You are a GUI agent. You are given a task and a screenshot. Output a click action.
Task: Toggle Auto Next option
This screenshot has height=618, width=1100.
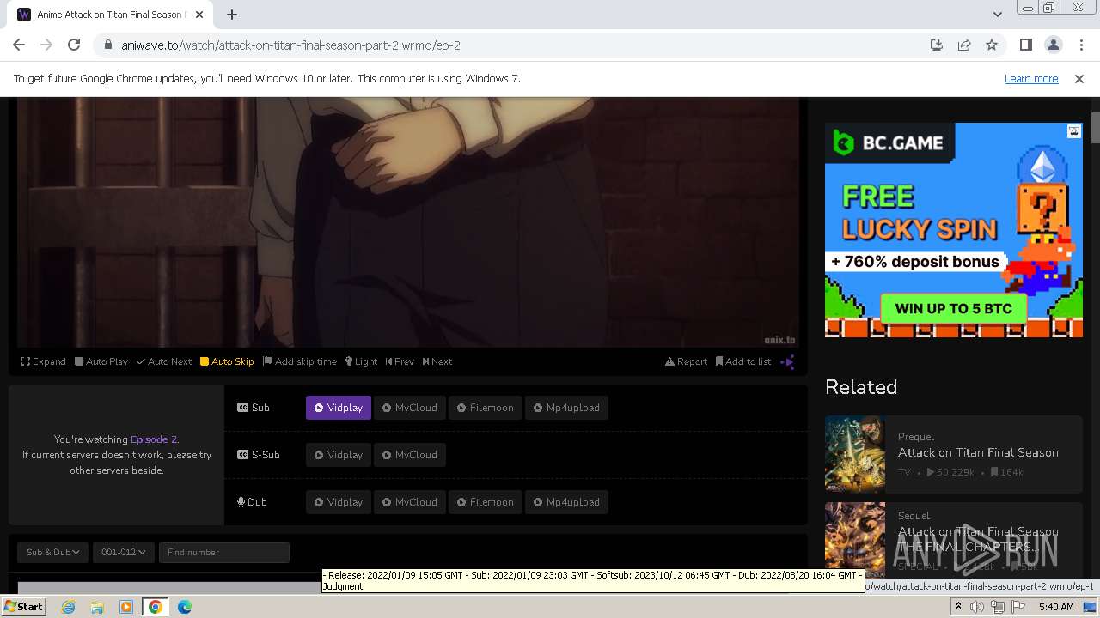(163, 361)
